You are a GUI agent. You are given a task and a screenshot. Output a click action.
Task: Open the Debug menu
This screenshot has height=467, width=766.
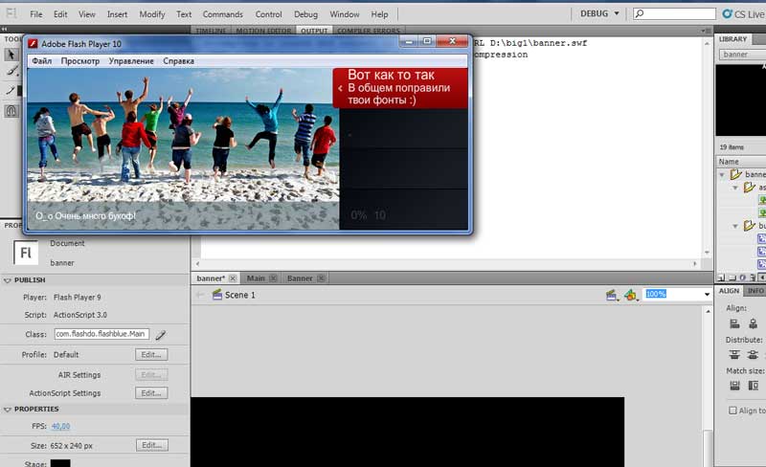305,14
